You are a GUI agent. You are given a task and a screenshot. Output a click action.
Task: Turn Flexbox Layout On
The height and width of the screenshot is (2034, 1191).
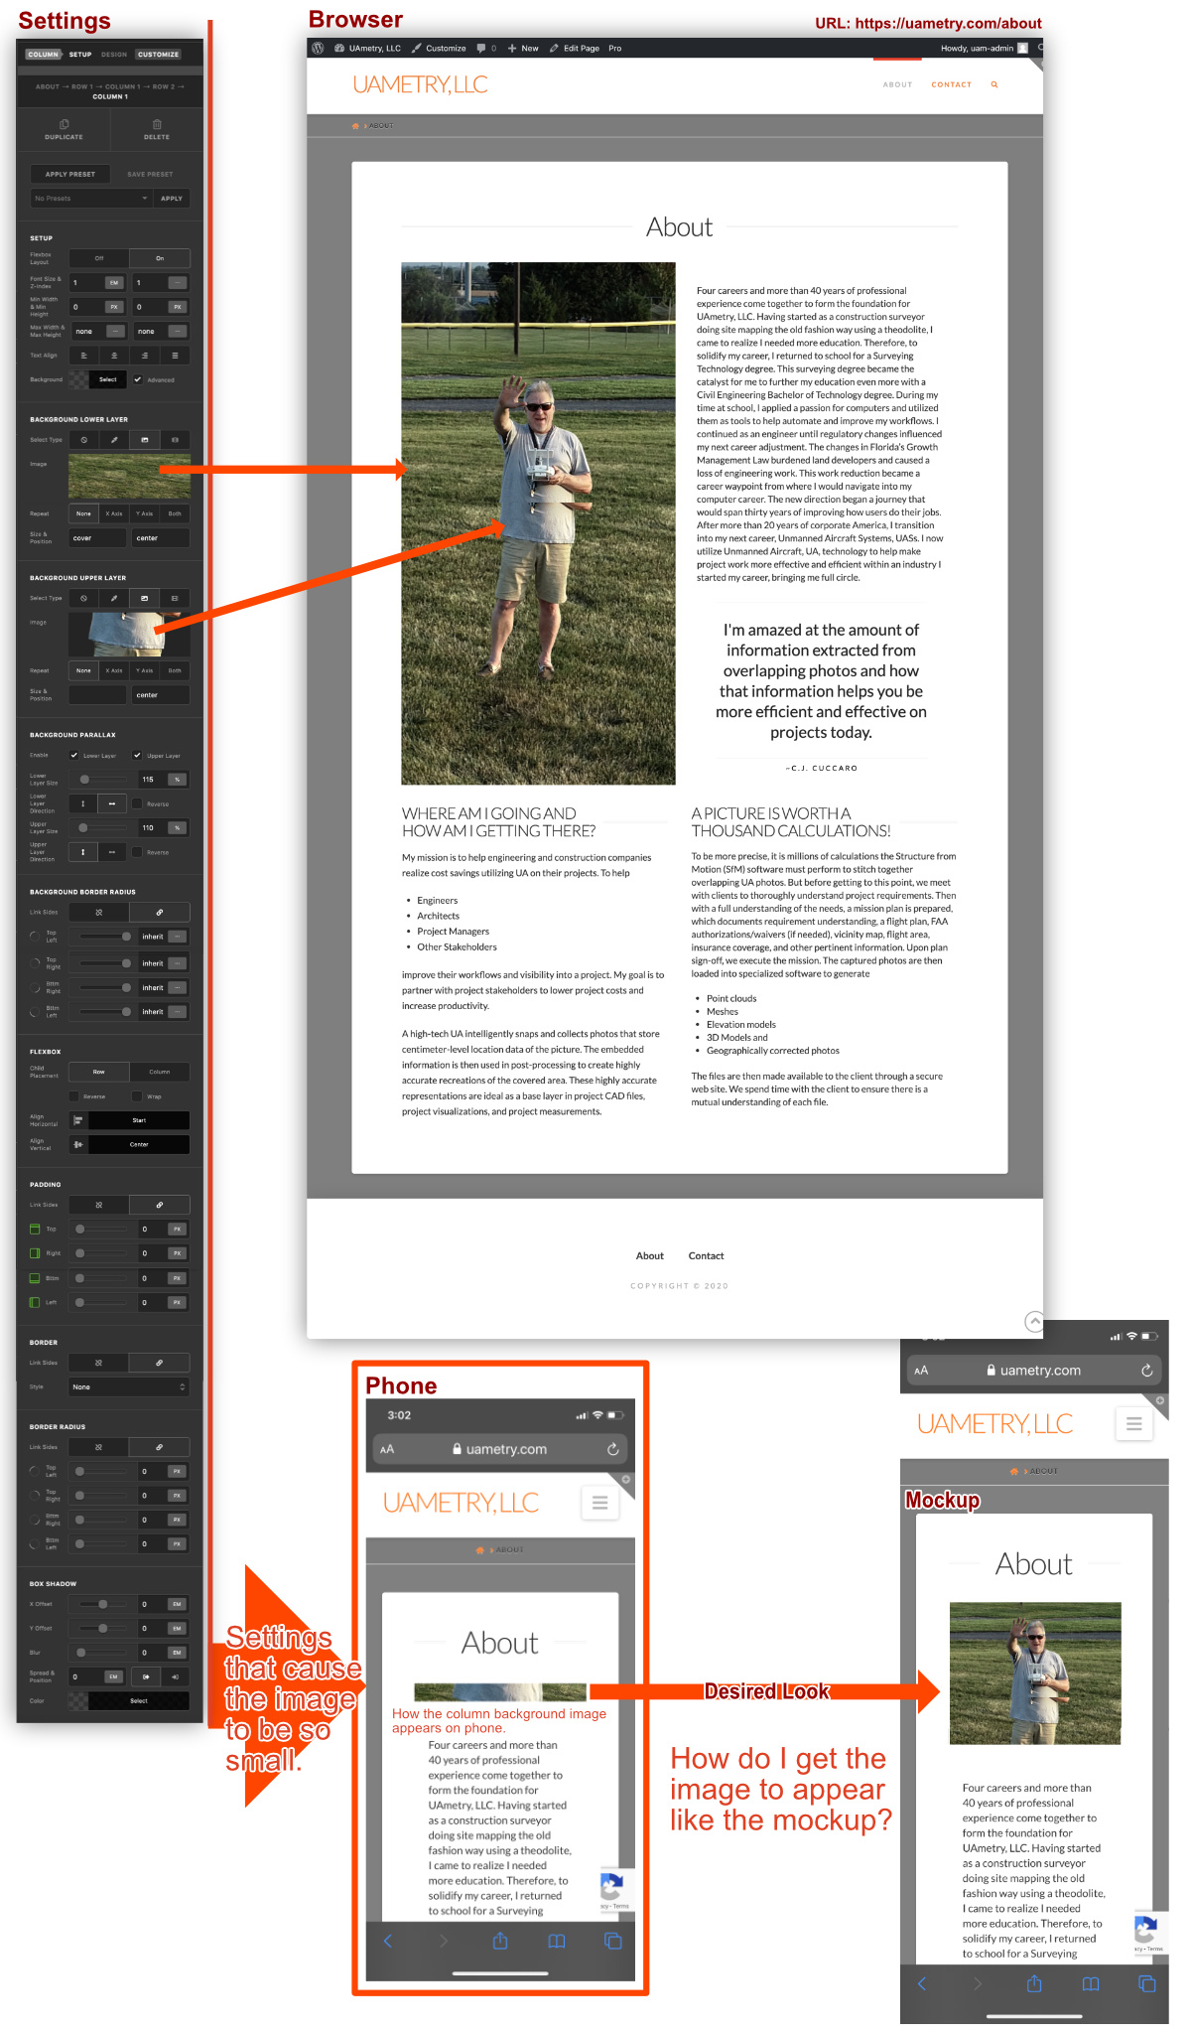point(160,258)
